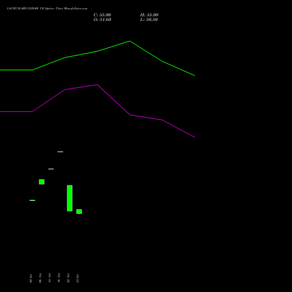Click the chart title text at top
Screen dimensions: 292x292
(47, 8)
